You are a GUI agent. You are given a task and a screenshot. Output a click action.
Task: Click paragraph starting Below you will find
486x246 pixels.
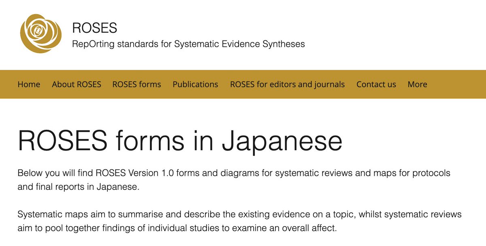[x=234, y=180]
